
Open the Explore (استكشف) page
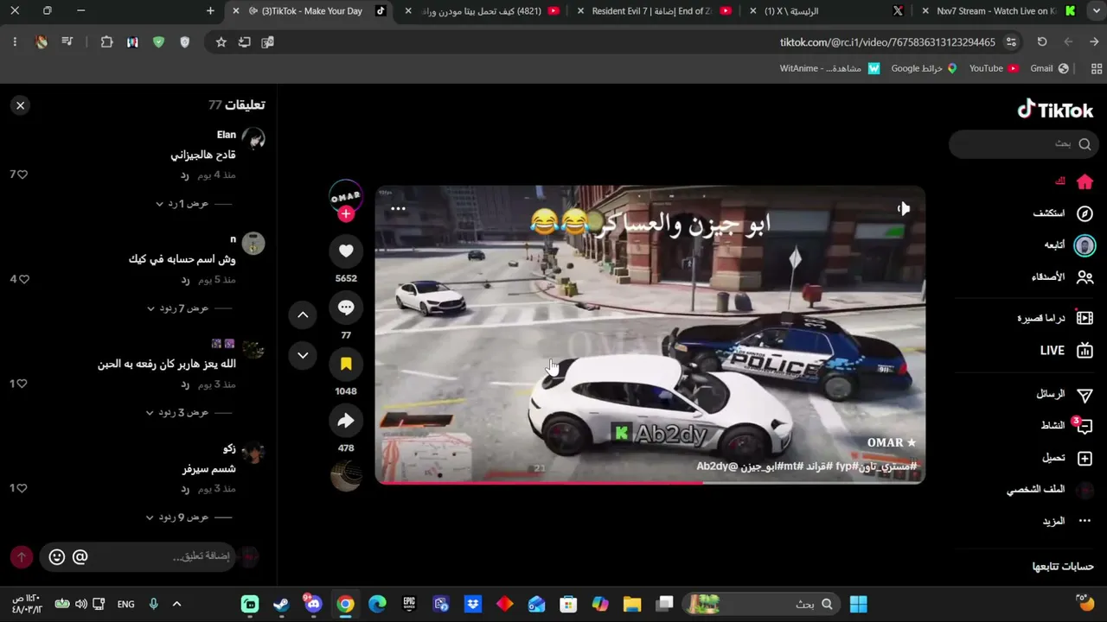(1064, 213)
